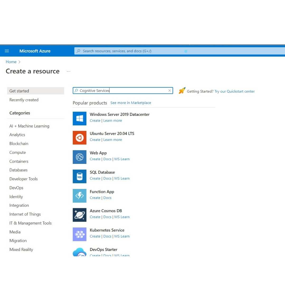Focus the top Search resources, services, and docs box
The image size is (285, 285).
tap(180, 51)
